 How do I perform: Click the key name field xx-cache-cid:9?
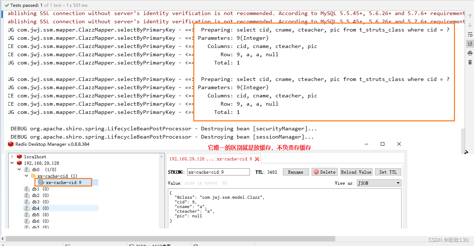(x=218, y=172)
